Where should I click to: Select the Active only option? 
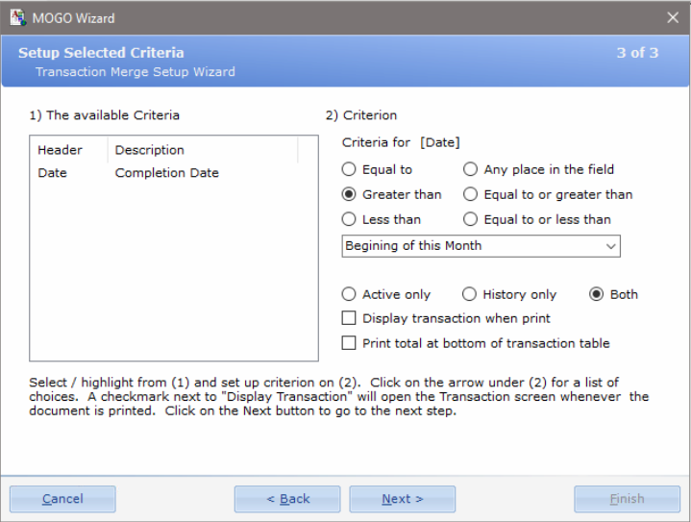(x=349, y=294)
